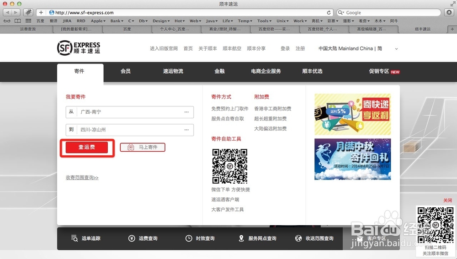Select the 会员 navigation item

pyautogui.click(x=126, y=71)
